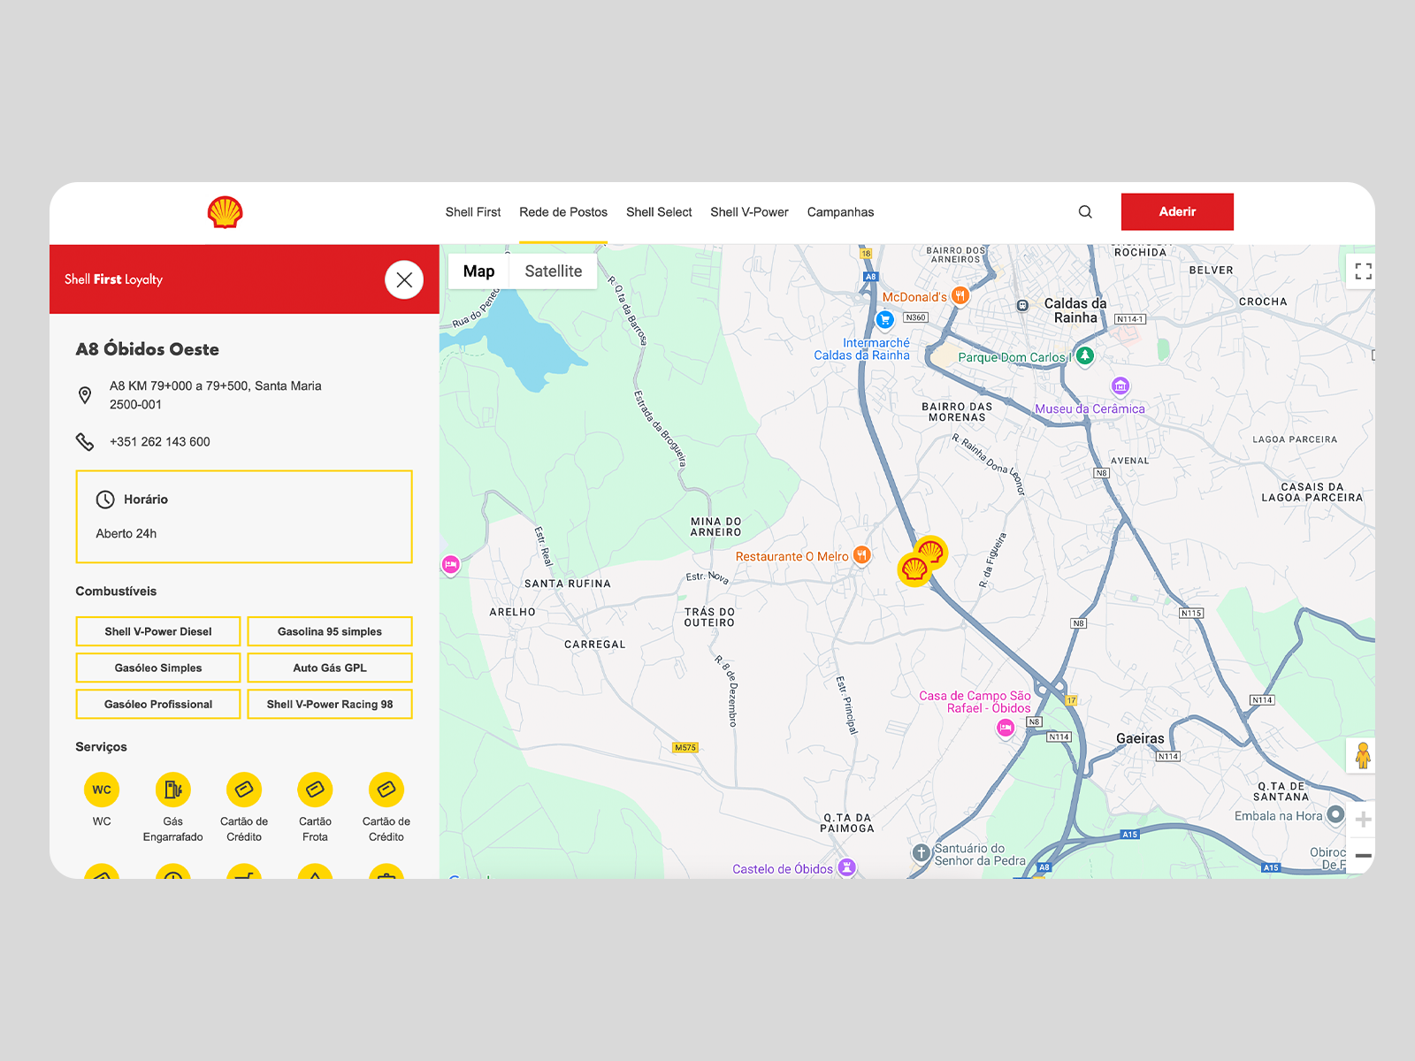Open the Shell V-Power menu item
The image size is (1415, 1061).
(x=749, y=212)
